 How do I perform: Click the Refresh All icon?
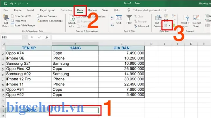point(72,18)
